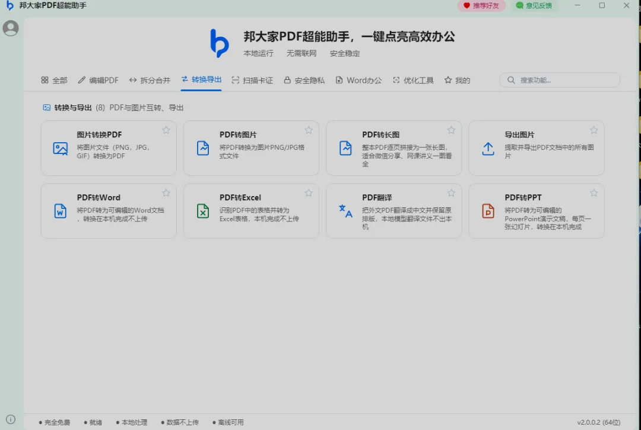Click the app logo in the title bar
641x430 pixels.
[10, 6]
